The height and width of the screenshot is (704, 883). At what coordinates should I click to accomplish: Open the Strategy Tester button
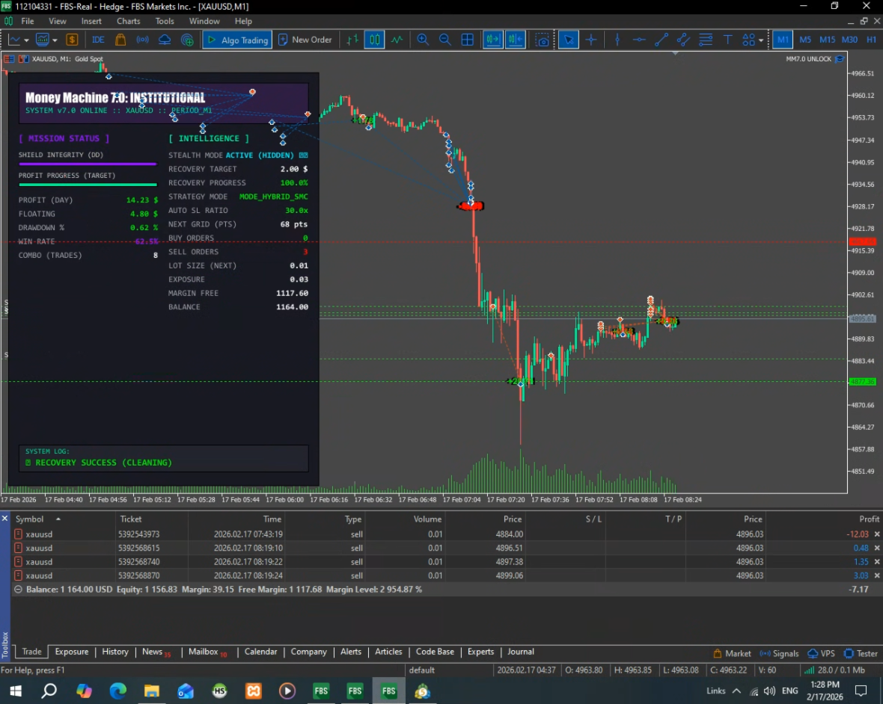(861, 653)
